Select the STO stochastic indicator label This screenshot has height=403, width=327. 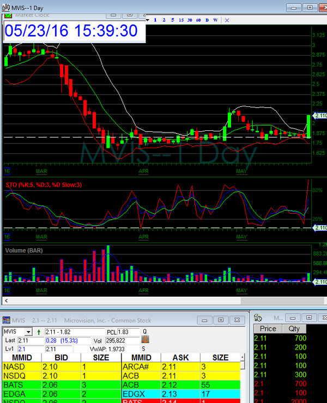click(x=44, y=185)
